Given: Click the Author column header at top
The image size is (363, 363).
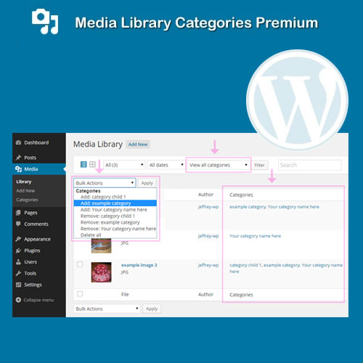Looking at the screenshot, I should point(205,195).
